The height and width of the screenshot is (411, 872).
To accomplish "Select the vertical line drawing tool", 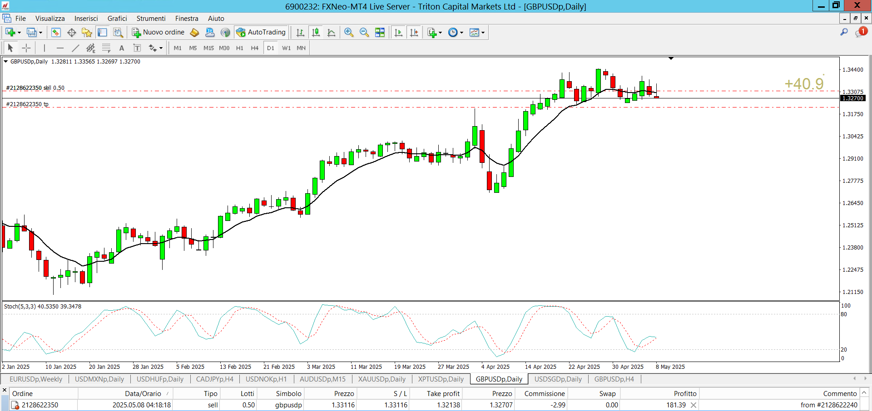I will [x=44, y=48].
